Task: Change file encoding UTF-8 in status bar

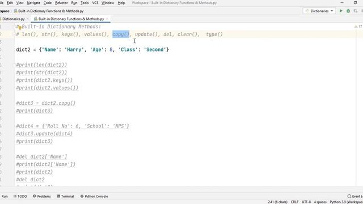Action: (306, 202)
